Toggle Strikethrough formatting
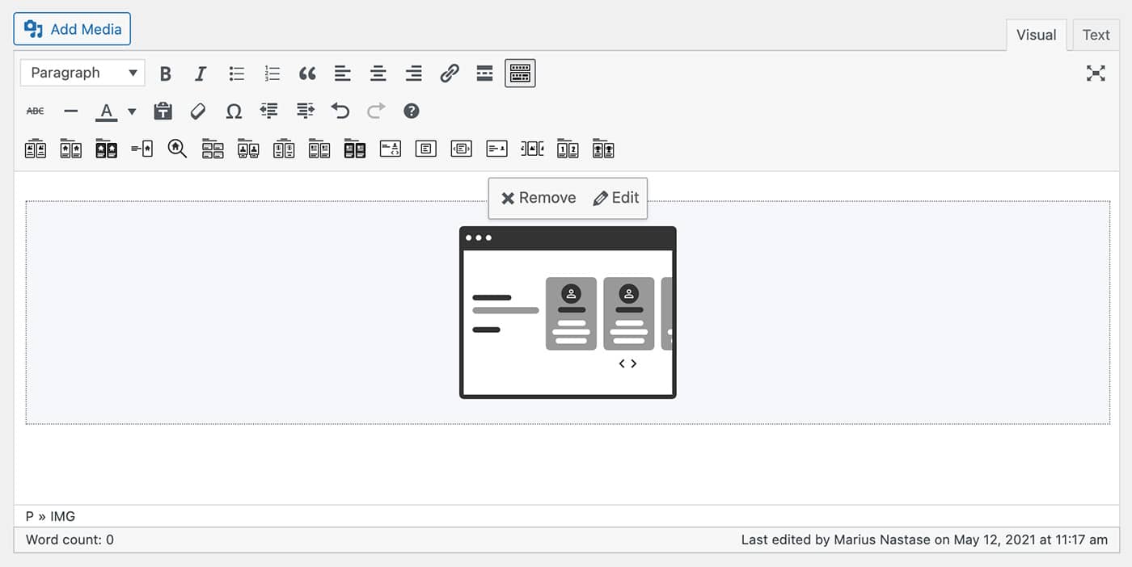The height and width of the screenshot is (567, 1132). click(36, 111)
